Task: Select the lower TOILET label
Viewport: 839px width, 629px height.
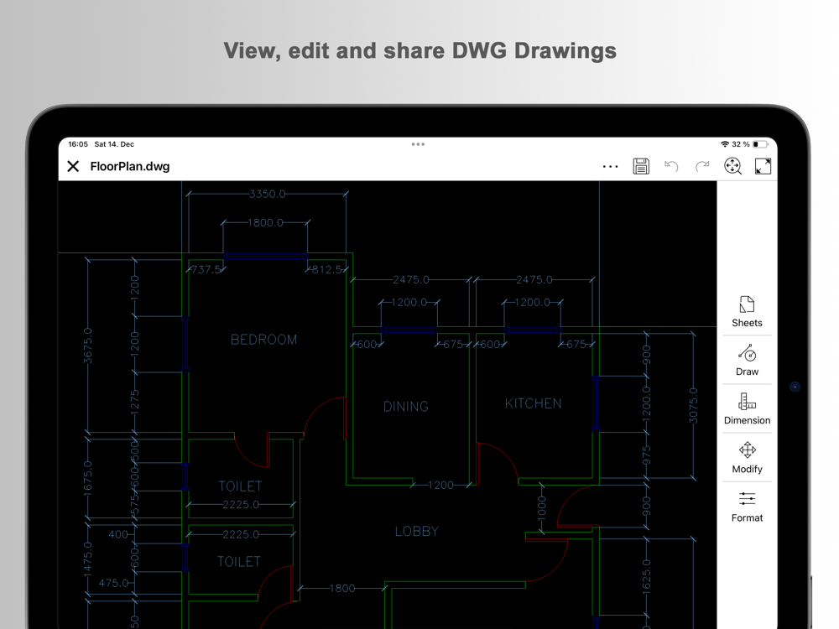Action: [x=238, y=562]
